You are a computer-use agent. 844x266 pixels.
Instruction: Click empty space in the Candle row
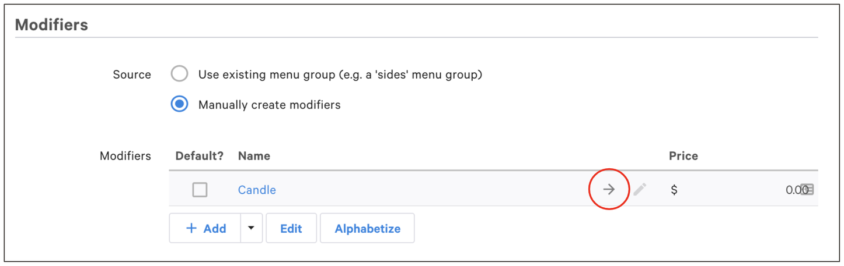click(432, 190)
